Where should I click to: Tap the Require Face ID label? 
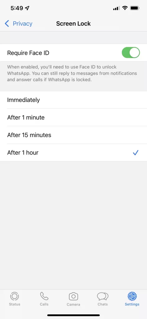coord(28,53)
